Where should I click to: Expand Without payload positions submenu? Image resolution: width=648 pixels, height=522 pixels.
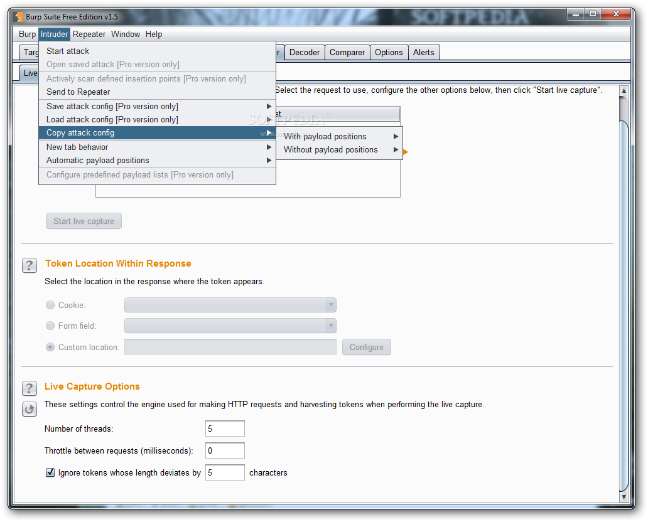point(339,149)
